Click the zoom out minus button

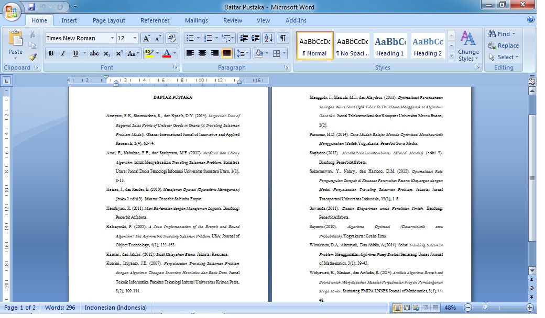click(x=468, y=308)
